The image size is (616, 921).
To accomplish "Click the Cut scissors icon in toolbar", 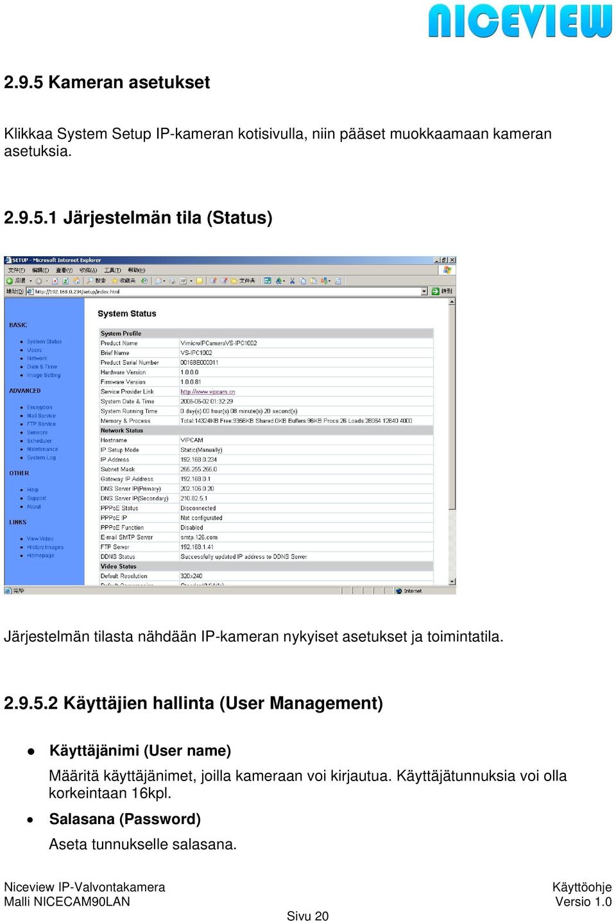I will [x=292, y=280].
